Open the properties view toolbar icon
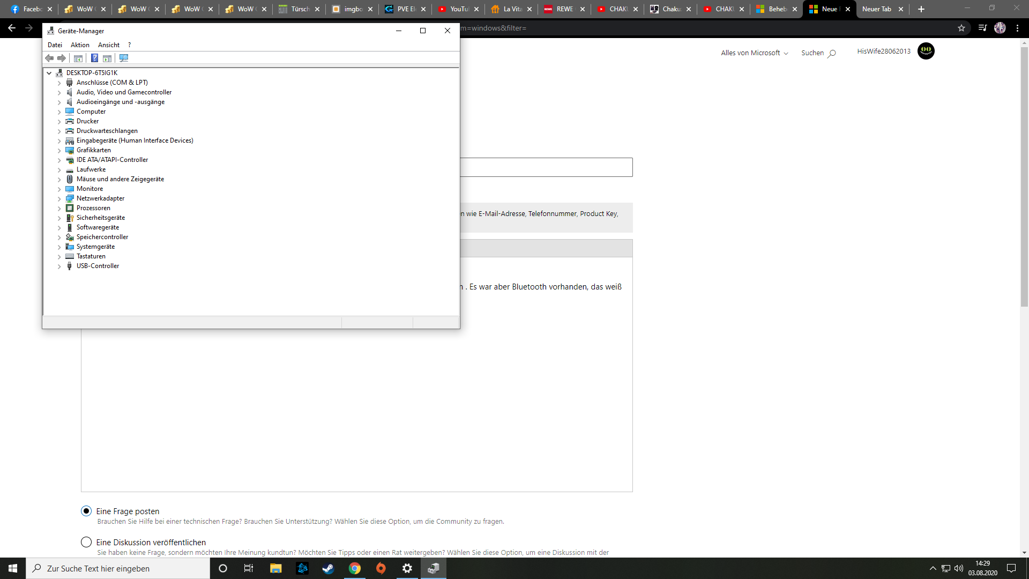 [78, 58]
